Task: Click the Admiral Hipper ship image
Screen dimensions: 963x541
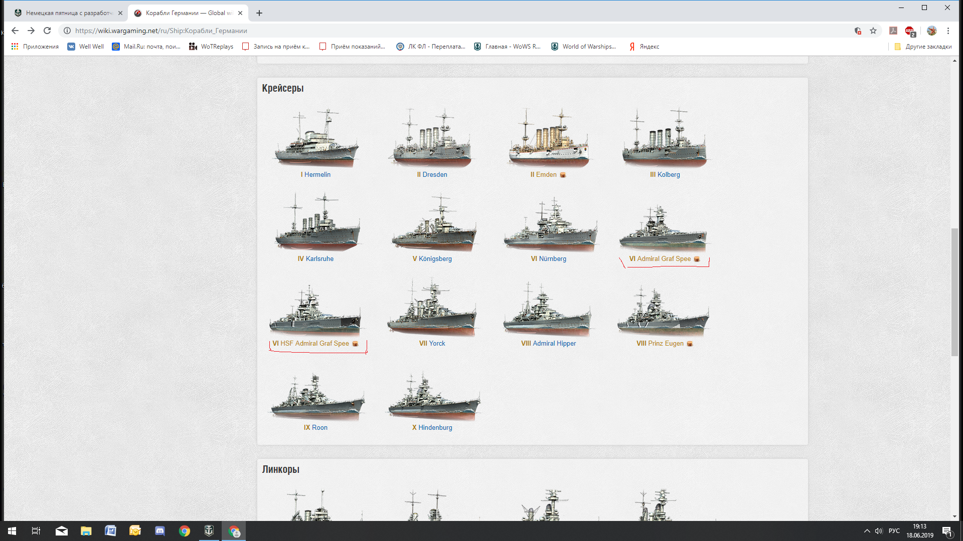Action: click(548, 310)
